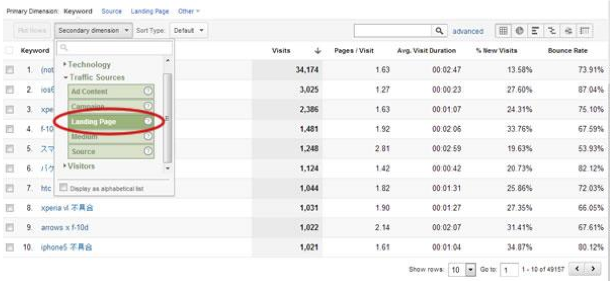Click the dimension dropdown scrollbar thumb
Viewport: 614px width, 283px height.
[x=167, y=118]
